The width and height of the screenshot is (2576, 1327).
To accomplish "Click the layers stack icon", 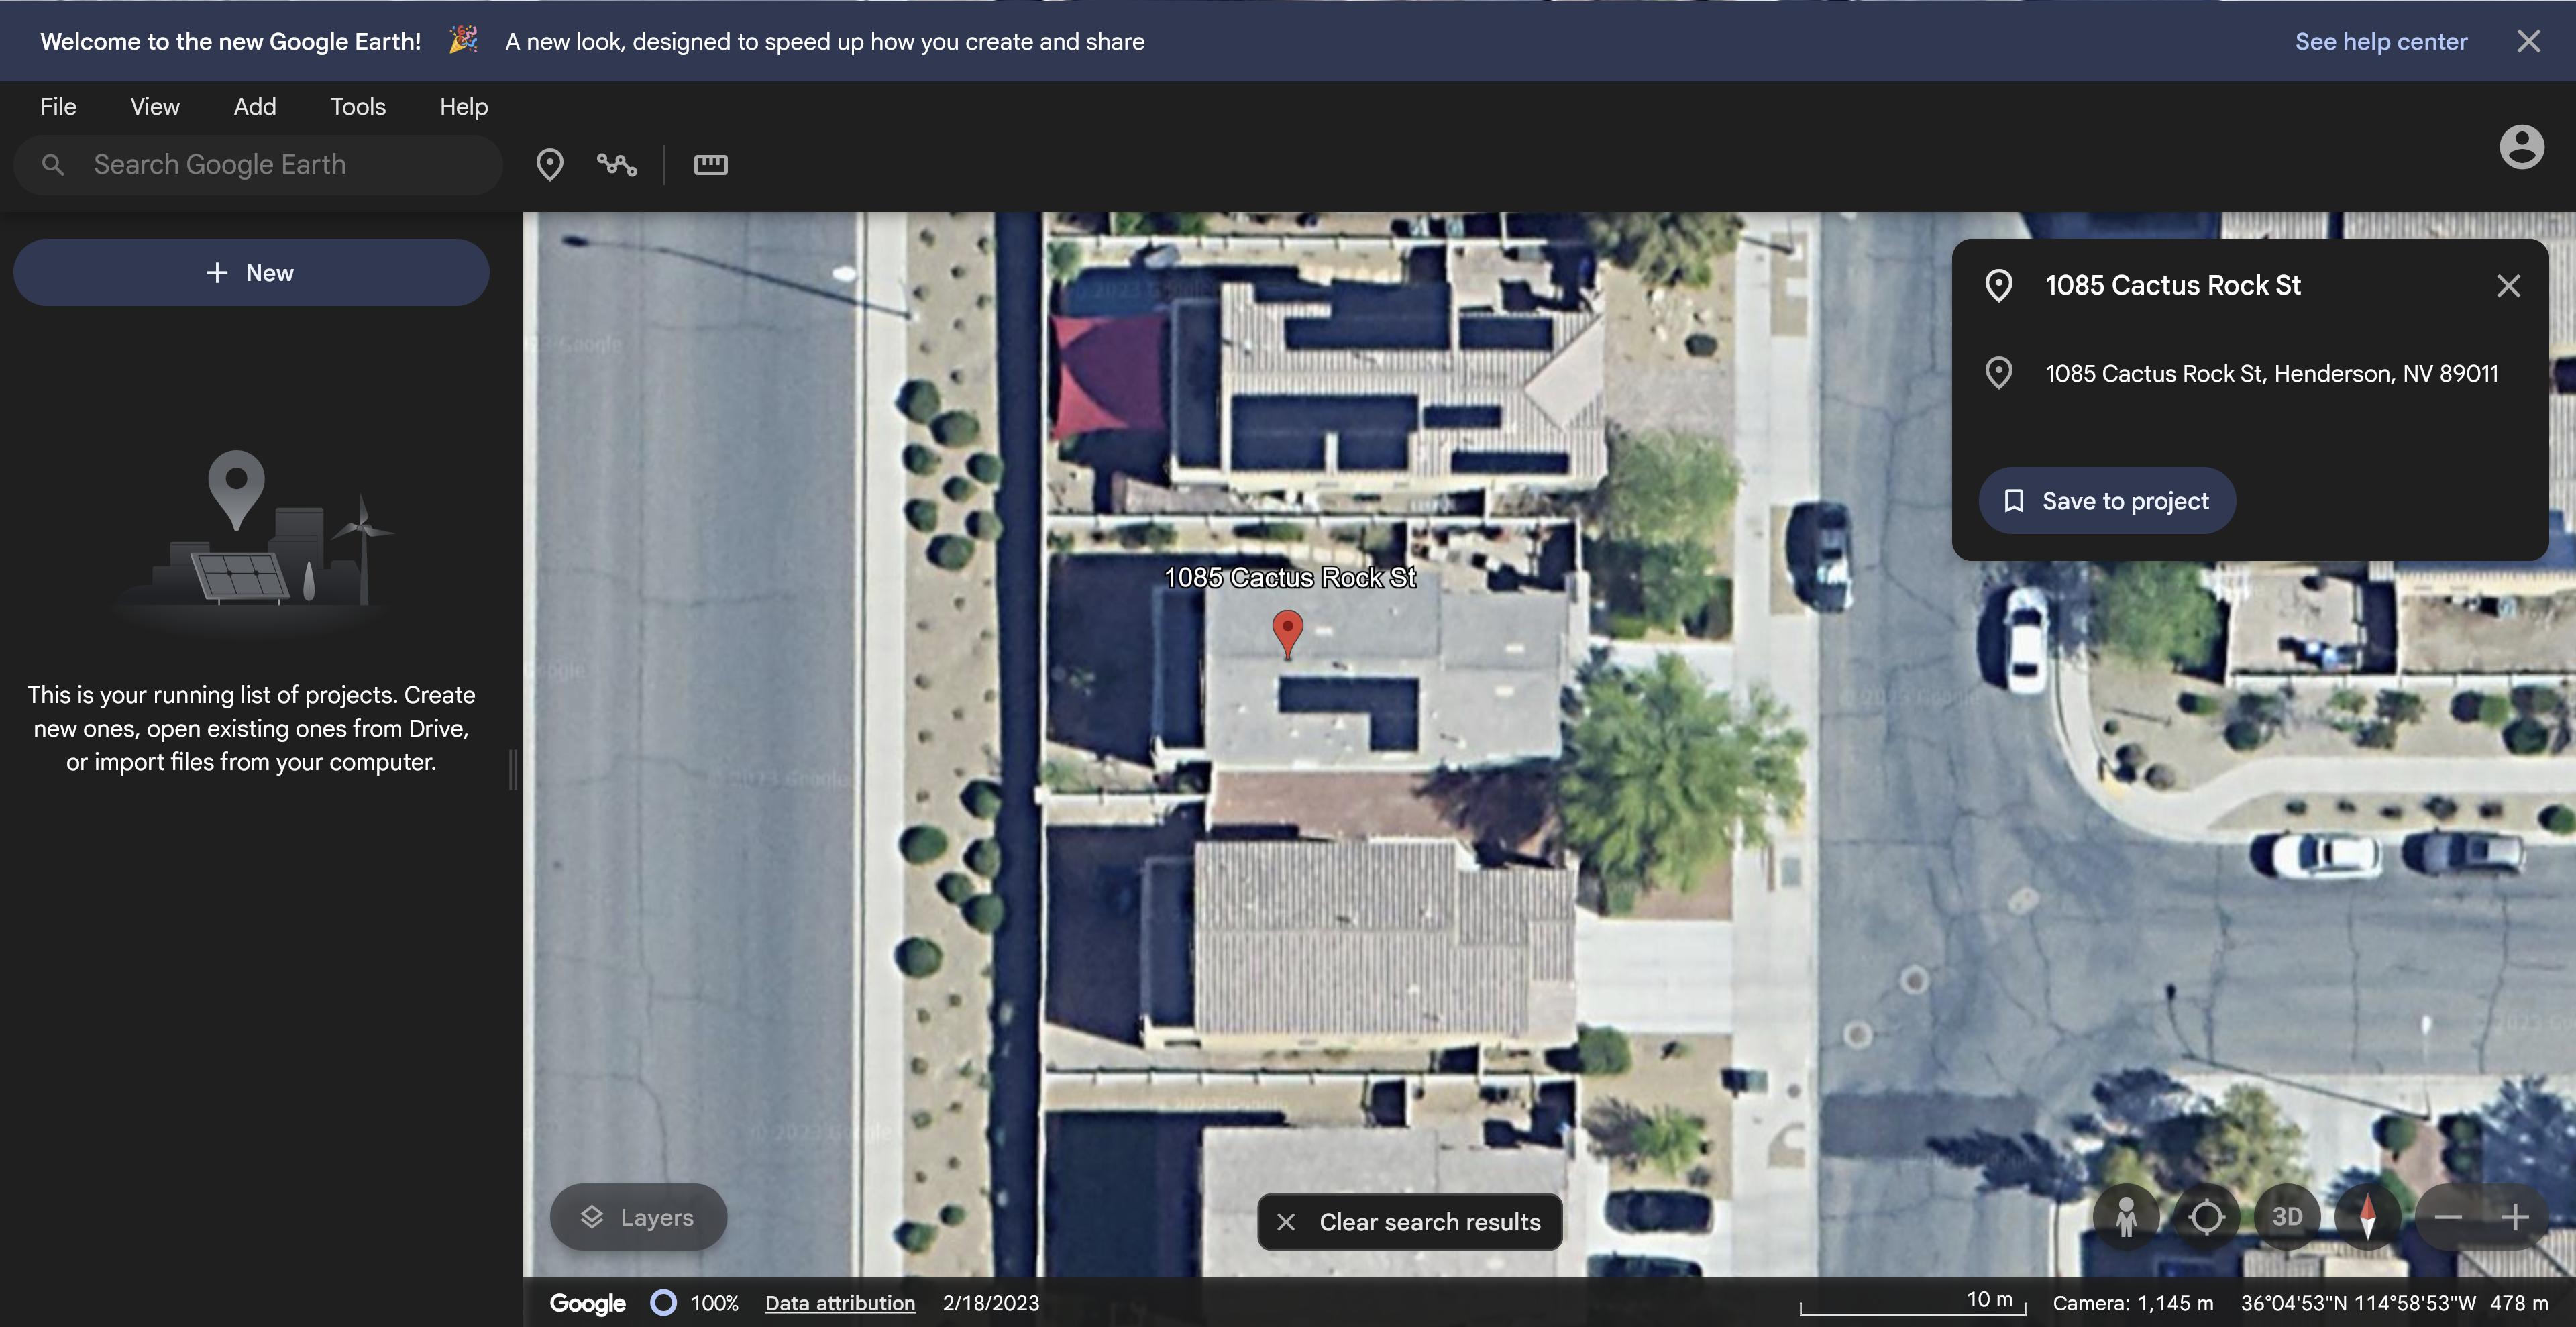I will point(592,1217).
